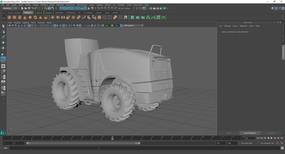Go to the start of the playback range
Image resolution: width=285 pixels, height=154 pixels.
point(258,138)
